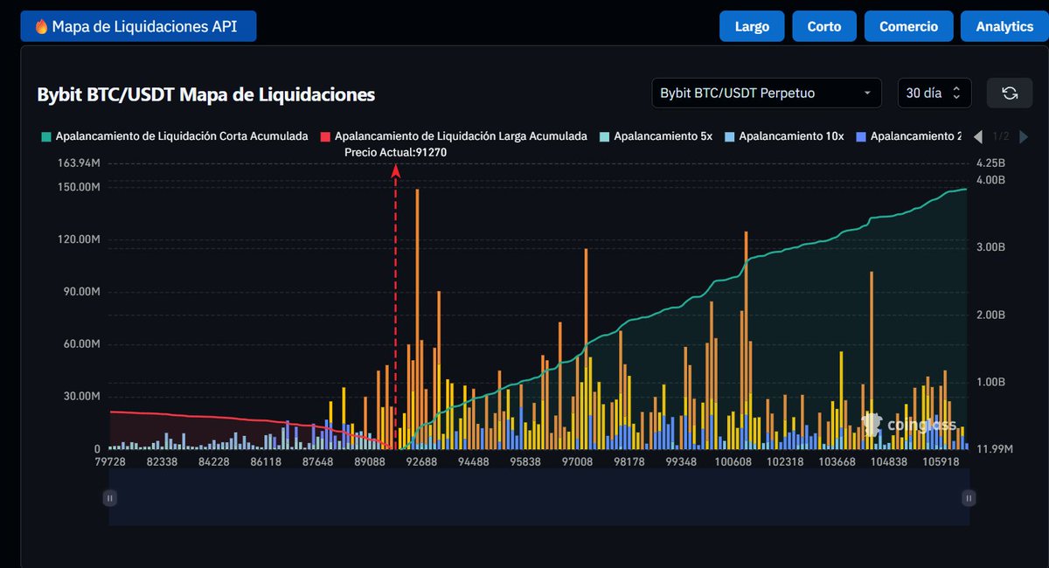Click the refresh chart icon button
The image size is (1049, 568).
[x=1010, y=93]
